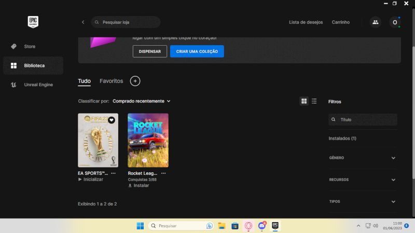Viewport: 415px width, 233px height.
Task: Open Unreal Engine in the sidebar
Action: pos(33,85)
